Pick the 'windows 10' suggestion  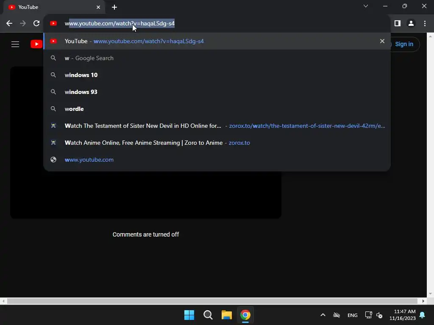pos(217,75)
